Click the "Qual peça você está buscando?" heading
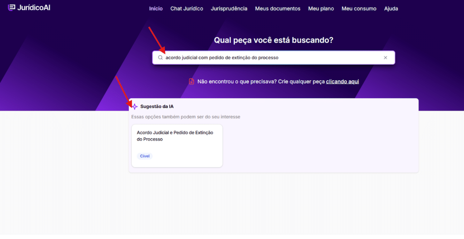 [x=273, y=40]
